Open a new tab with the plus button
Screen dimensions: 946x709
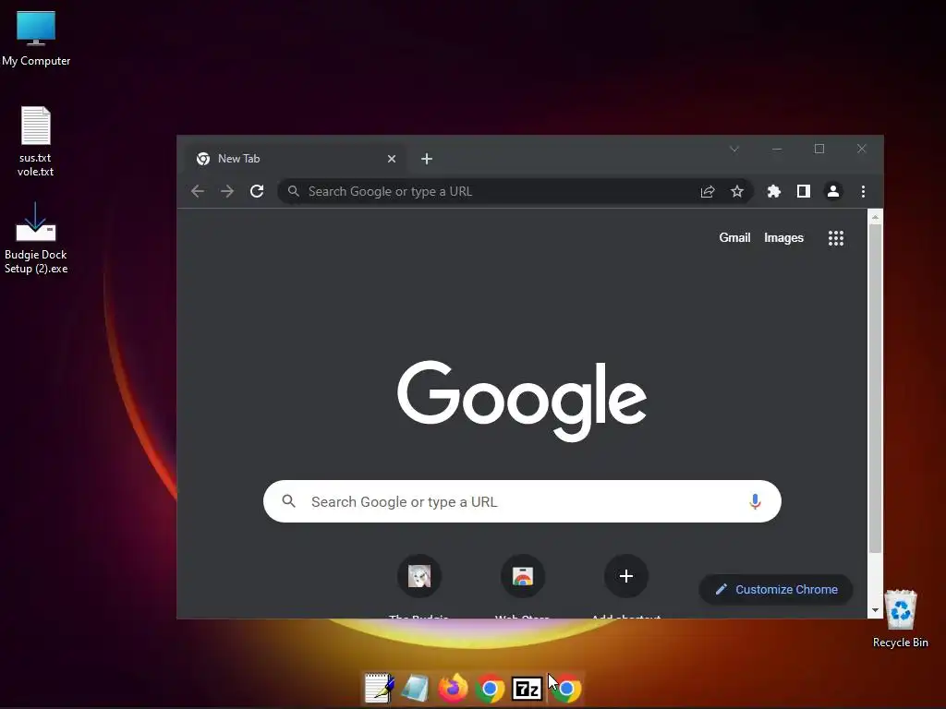(x=427, y=159)
